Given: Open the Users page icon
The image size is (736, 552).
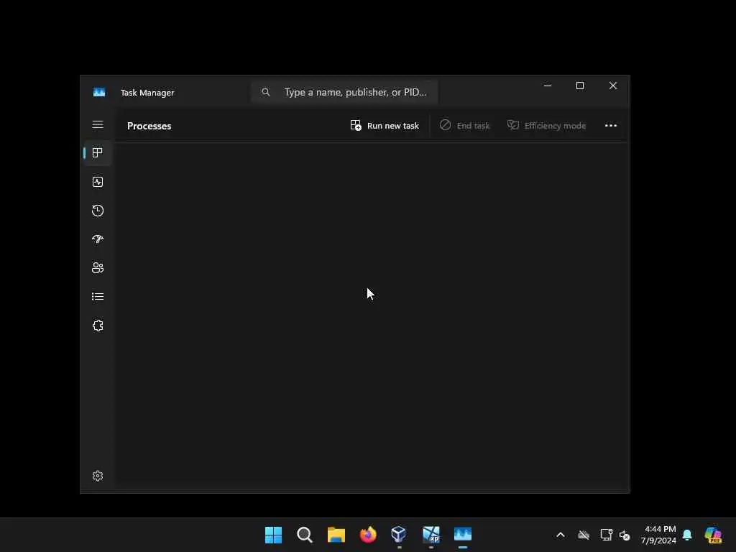Looking at the screenshot, I should (98, 268).
